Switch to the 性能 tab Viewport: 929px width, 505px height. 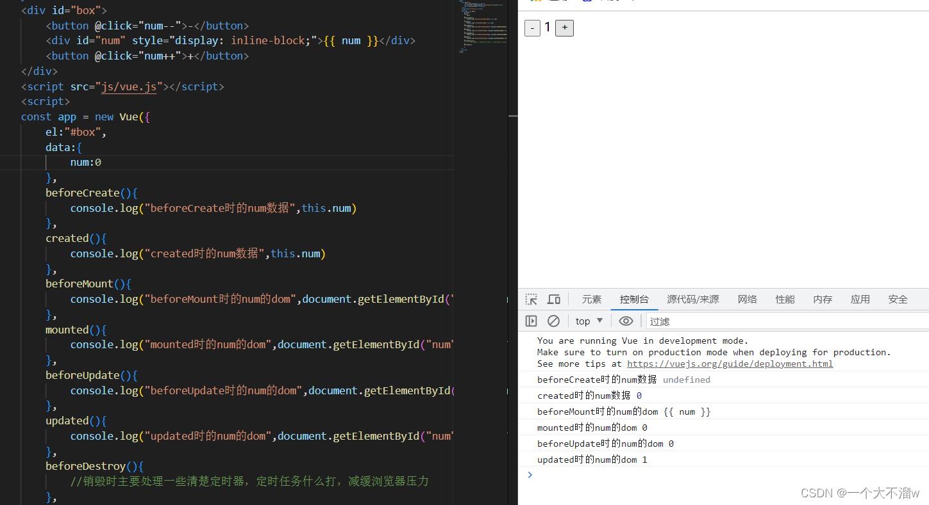click(x=785, y=299)
